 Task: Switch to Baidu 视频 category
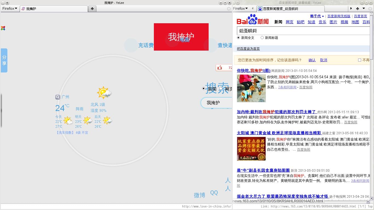point(344,22)
